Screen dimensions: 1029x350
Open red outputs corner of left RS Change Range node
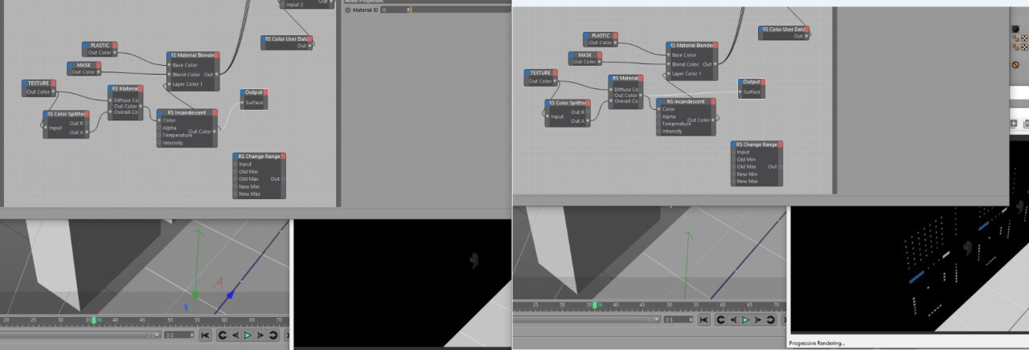tap(282, 156)
